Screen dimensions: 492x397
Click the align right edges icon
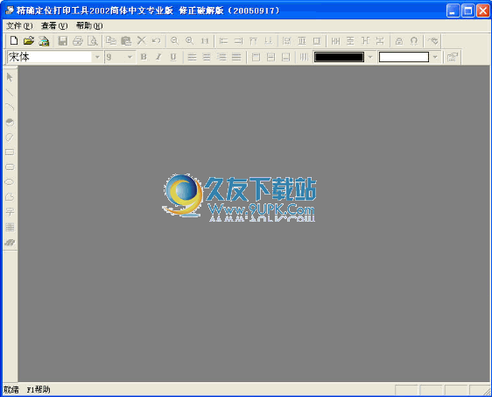pyautogui.click(x=238, y=41)
